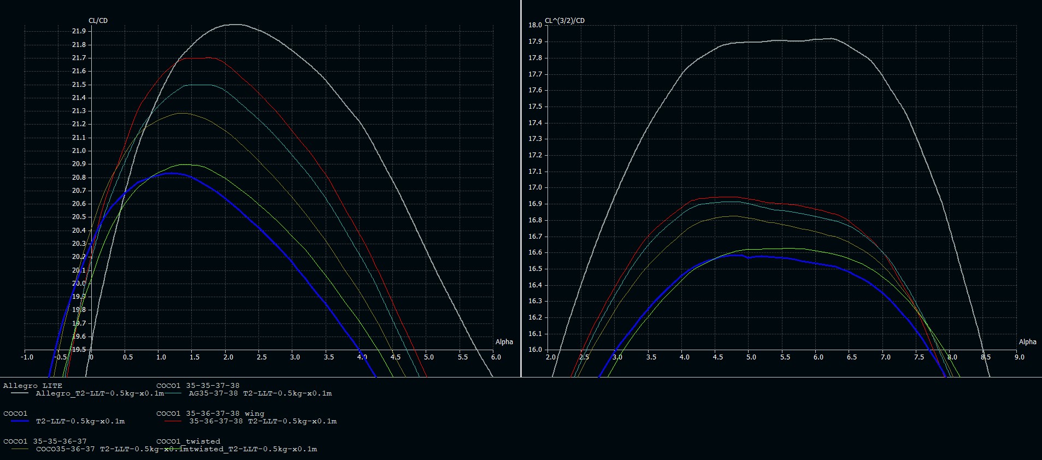Click the 9.0 Alpha tick on right graph
The image size is (1042, 460).
[x=1019, y=357]
